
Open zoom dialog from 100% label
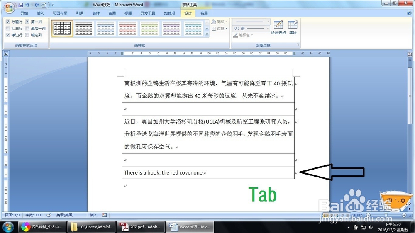[358, 215]
